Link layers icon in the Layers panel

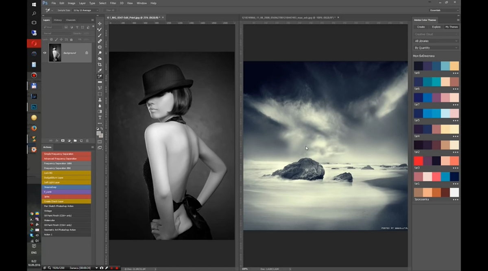[x=51, y=141]
